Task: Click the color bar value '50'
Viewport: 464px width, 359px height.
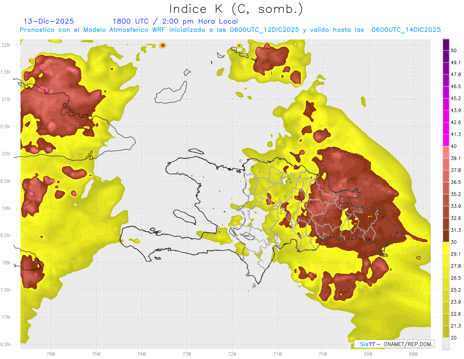Action: (454, 50)
